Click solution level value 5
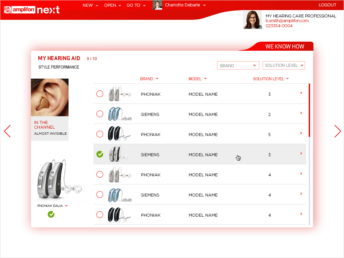The width and height of the screenshot is (344, 258). point(269,134)
